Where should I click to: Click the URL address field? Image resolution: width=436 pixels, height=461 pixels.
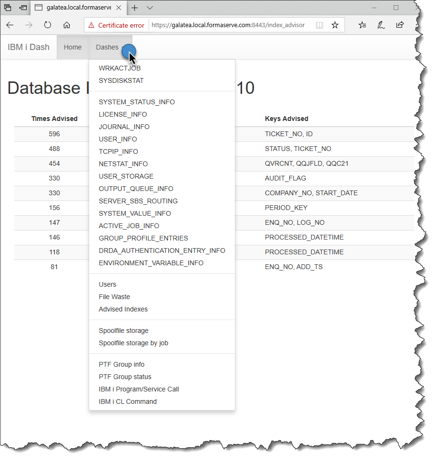229,25
